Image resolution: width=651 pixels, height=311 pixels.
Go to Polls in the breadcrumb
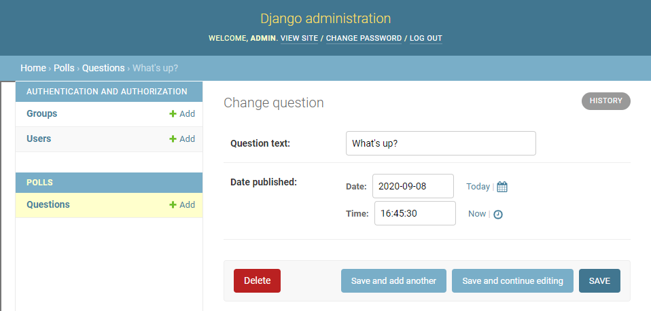coord(64,68)
